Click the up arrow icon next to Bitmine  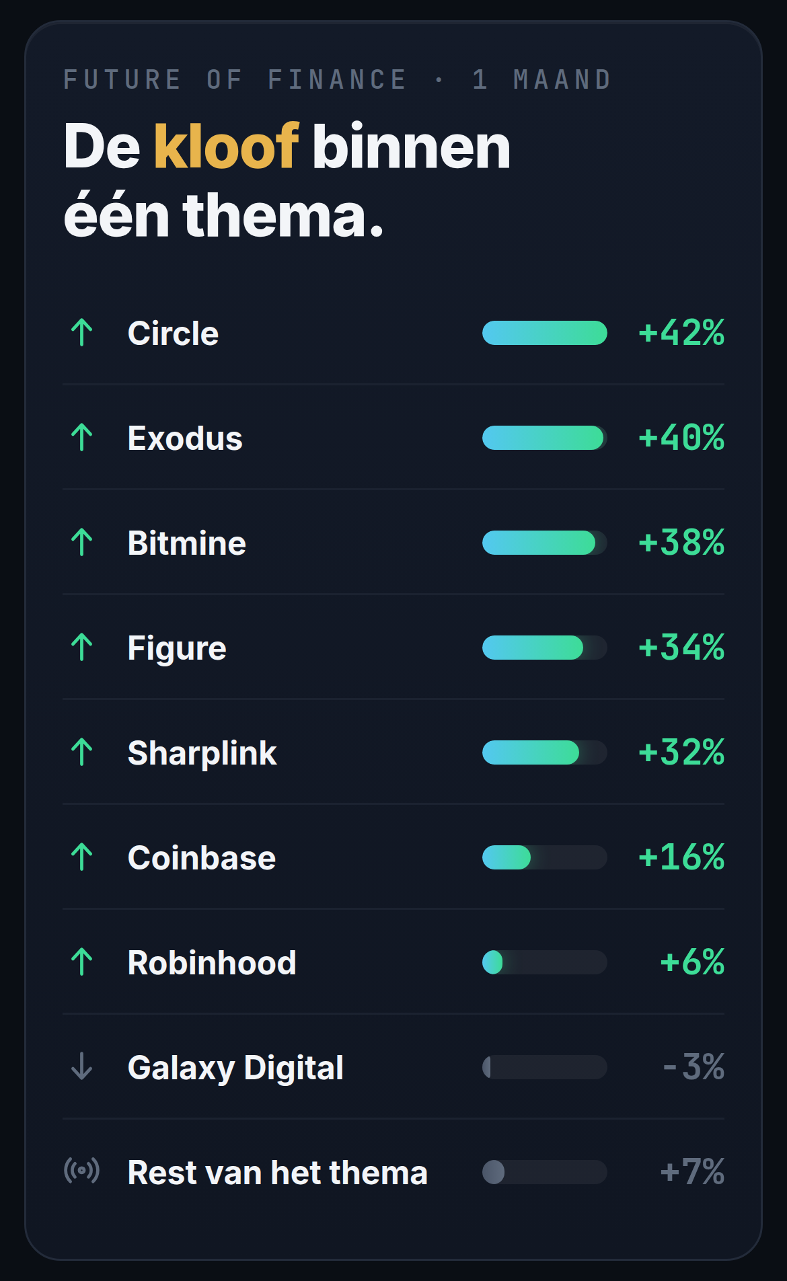tap(82, 543)
